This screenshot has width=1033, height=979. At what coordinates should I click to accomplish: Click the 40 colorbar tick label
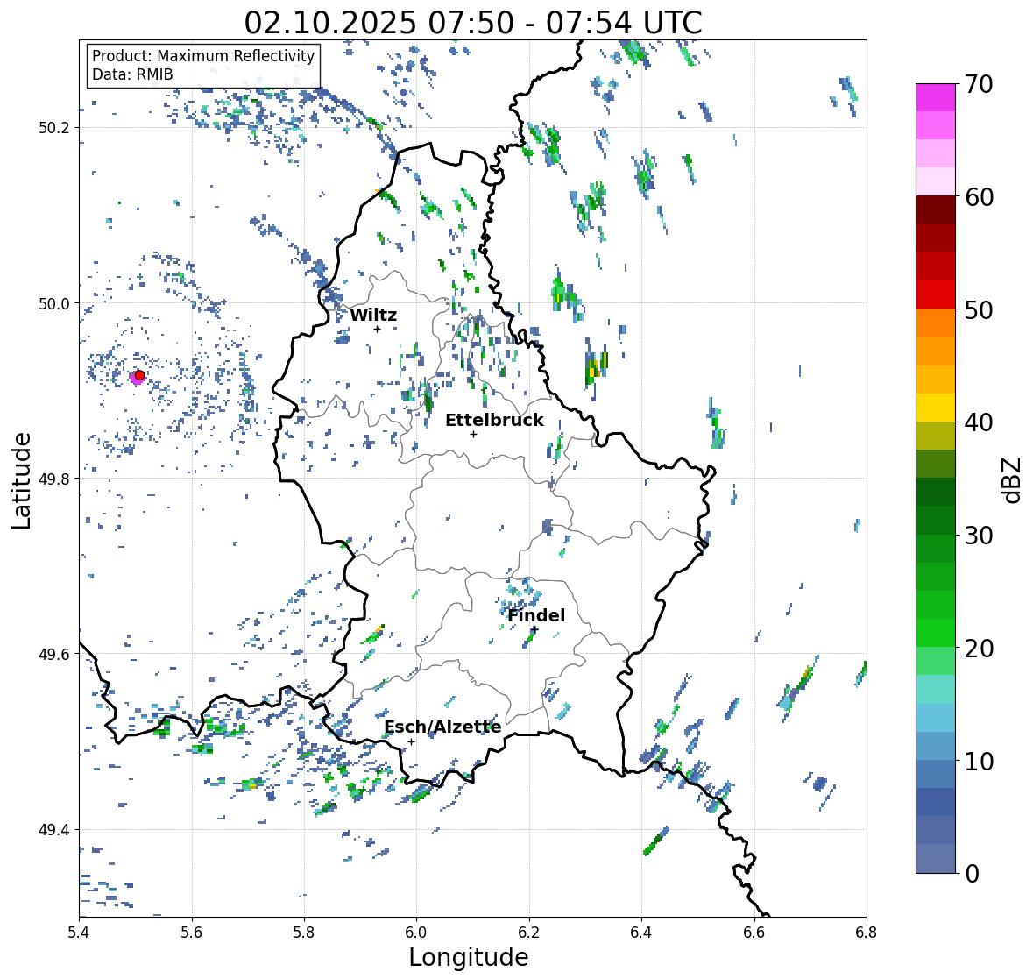[x=979, y=422]
